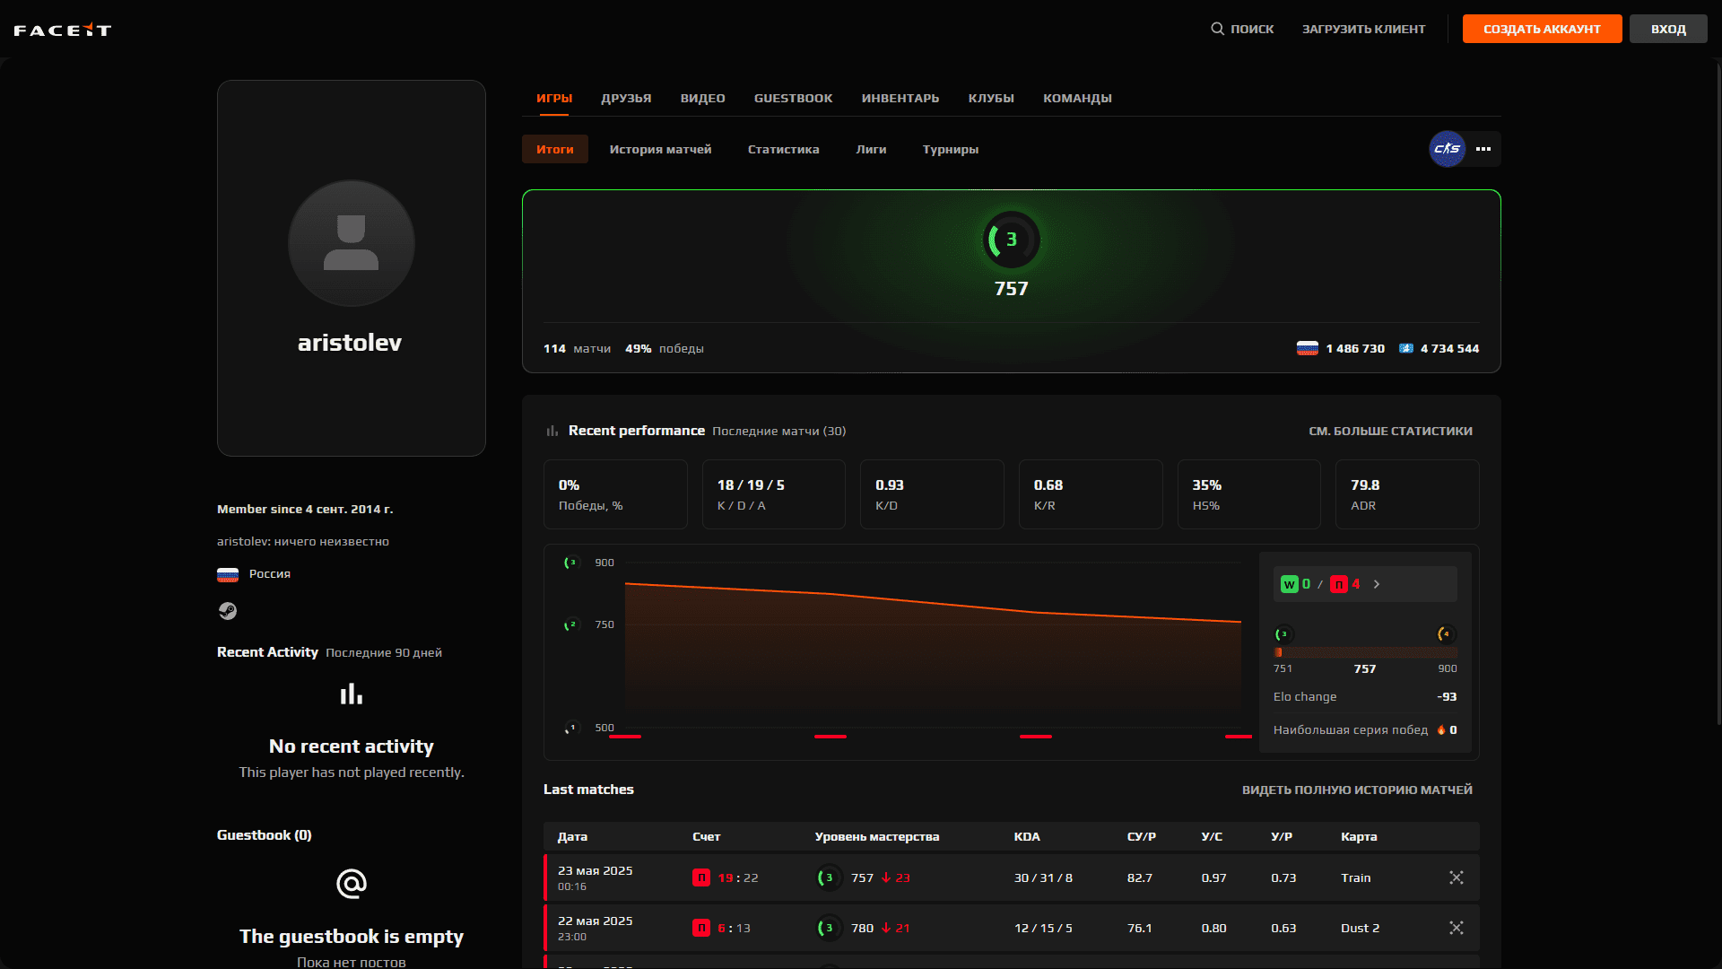Open the three-dots more options menu
This screenshot has width=1722, height=969.
[1483, 149]
